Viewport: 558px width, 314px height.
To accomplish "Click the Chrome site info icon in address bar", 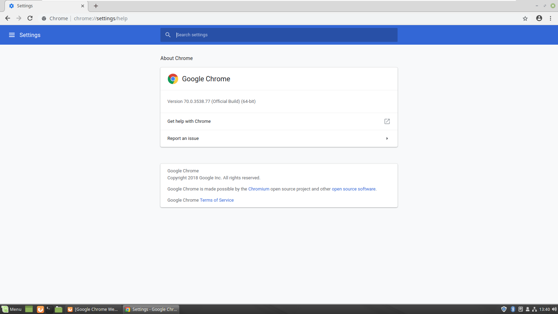I will coord(44,18).
